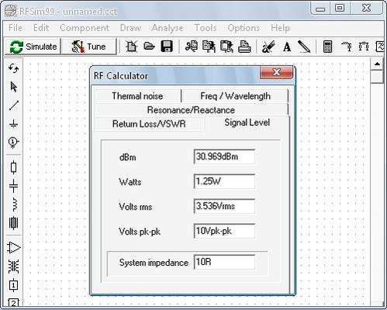Open the Tools menu

(206, 28)
